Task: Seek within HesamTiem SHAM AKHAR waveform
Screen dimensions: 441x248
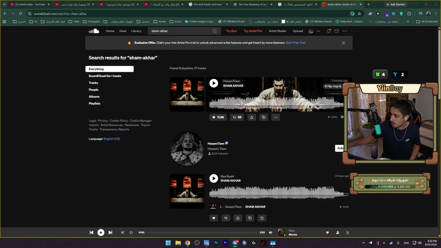Action: [276, 104]
